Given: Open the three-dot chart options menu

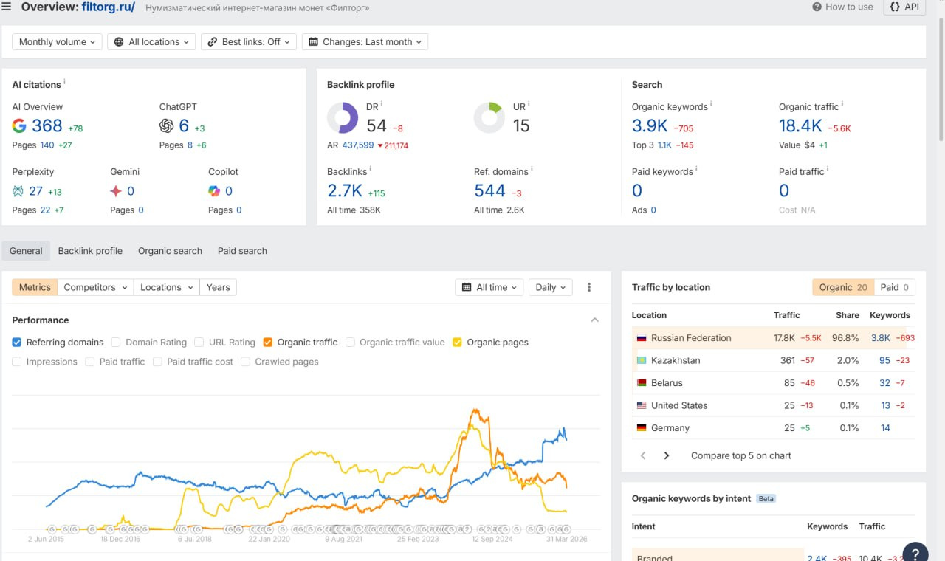Looking at the screenshot, I should (x=589, y=287).
